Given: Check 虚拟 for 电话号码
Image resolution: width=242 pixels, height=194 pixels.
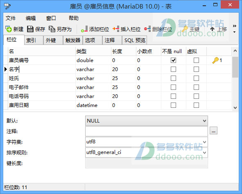Looking at the screenshot, I should (x=196, y=96).
